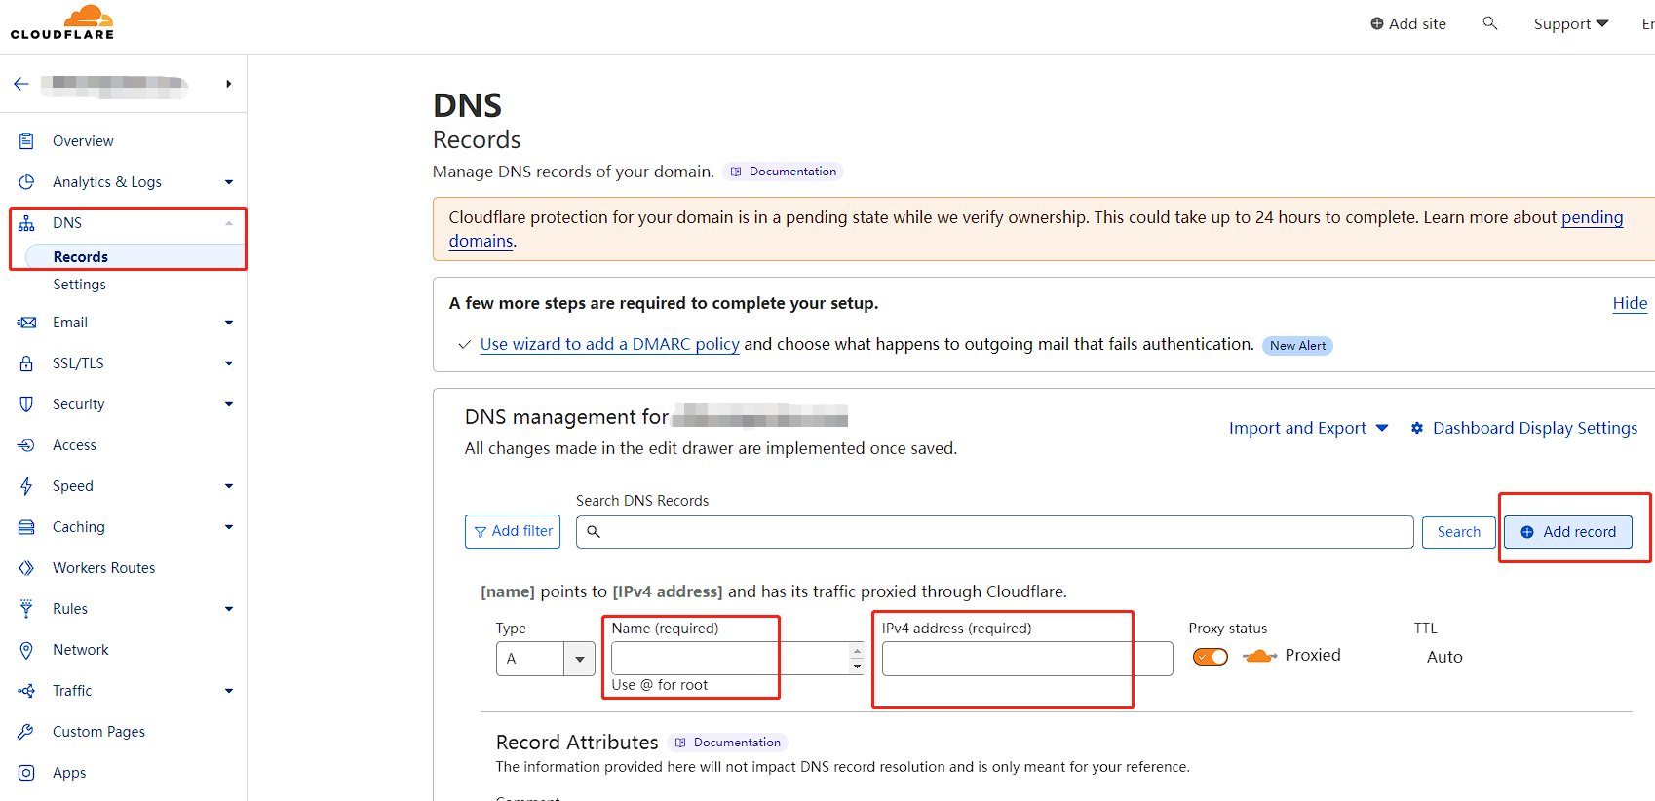The height and width of the screenshot is (801, 1655).
Task: Select Settings under DNS
Action: pyautogui.click(x=80, y=285)
